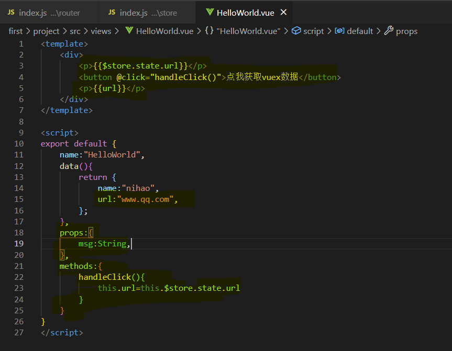The height and width of the screenshot is (351, 452).
Task: Click line number 27 in the gutter
Action: click(19, 333)
